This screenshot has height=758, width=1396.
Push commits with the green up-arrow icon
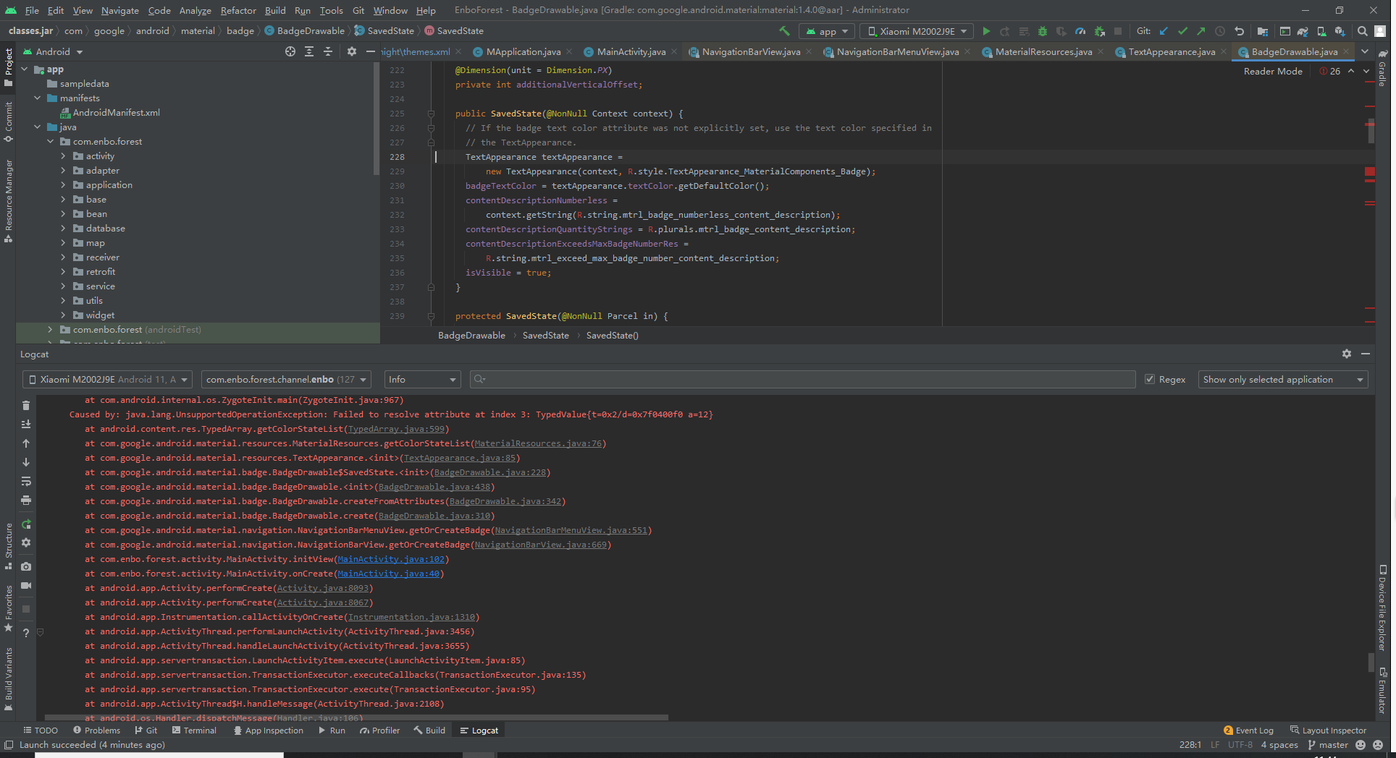tap(1201, 31)
